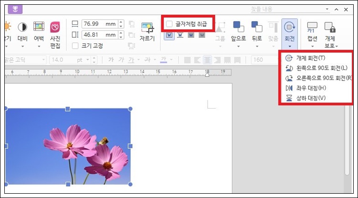358x198 pixels.
Task: Click the image's bottom-right corner handle
Action: coord(130,184)
